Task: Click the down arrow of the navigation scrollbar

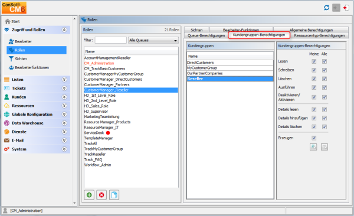Action: click(x=74, y=203)
